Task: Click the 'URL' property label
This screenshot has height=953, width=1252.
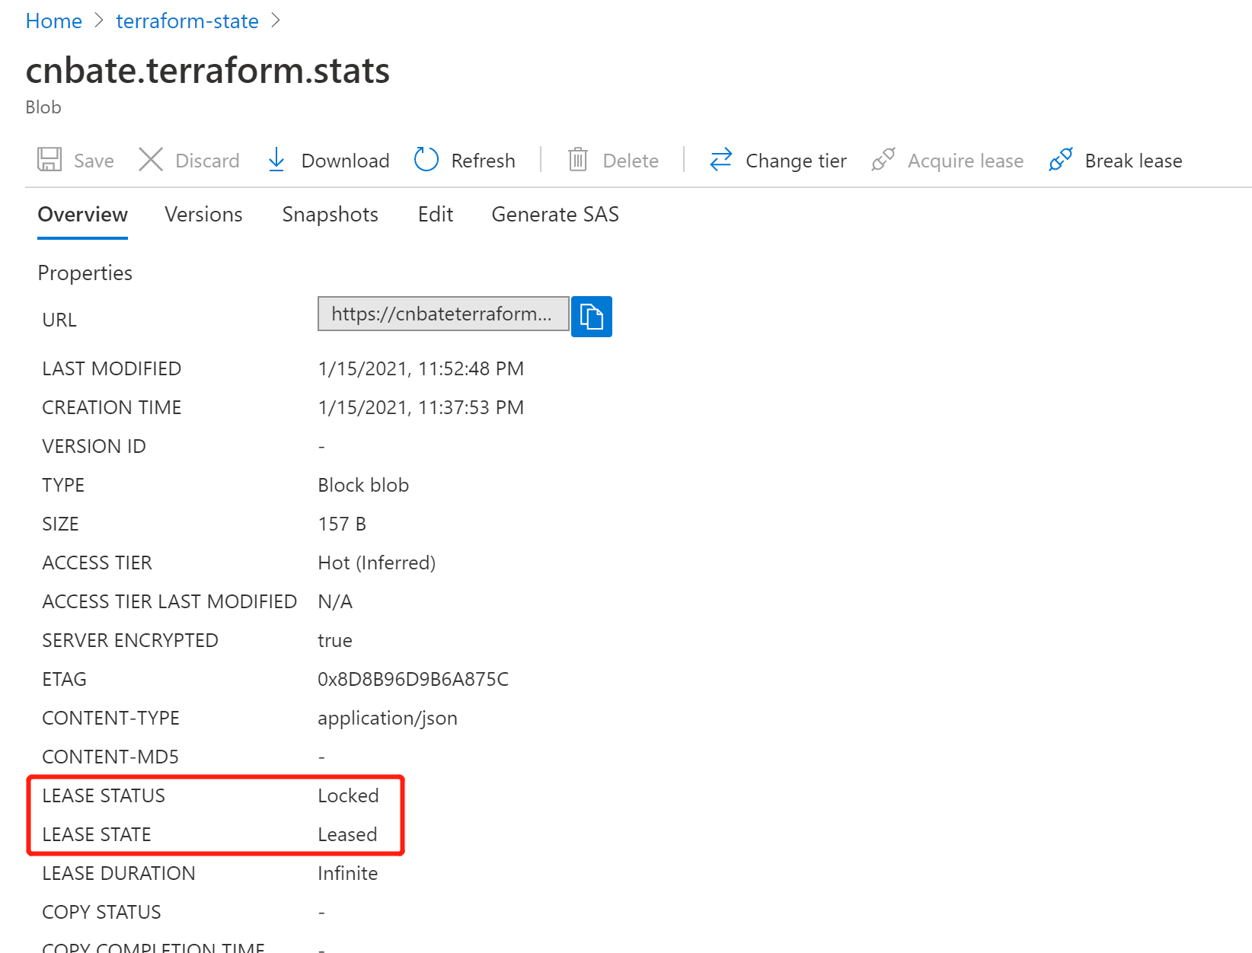Action: (59, 320)
